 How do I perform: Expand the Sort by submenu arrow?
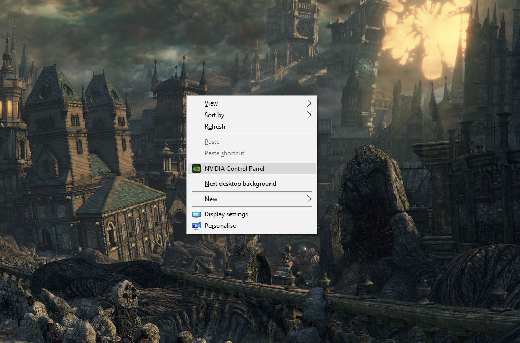309,115
